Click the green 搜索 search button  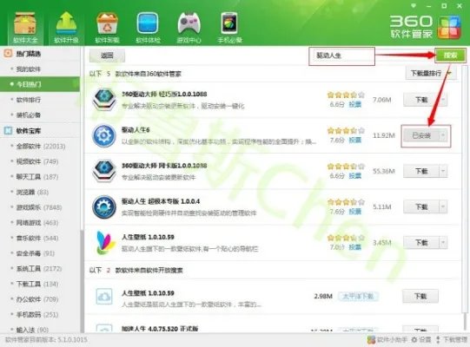451,56
